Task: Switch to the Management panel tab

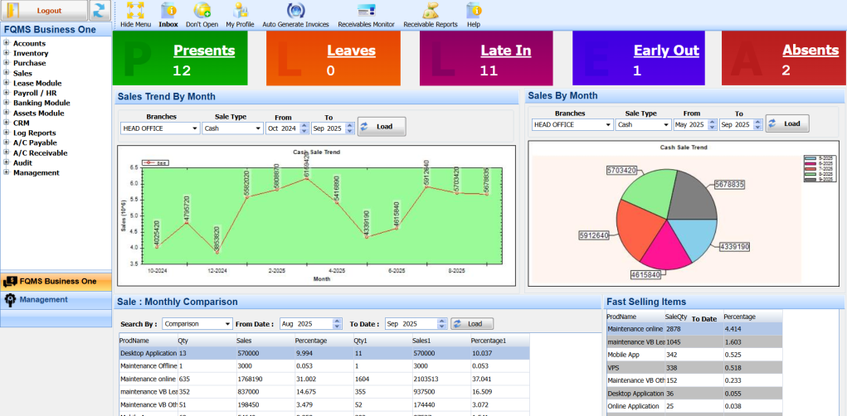Action: click(43, 299)
